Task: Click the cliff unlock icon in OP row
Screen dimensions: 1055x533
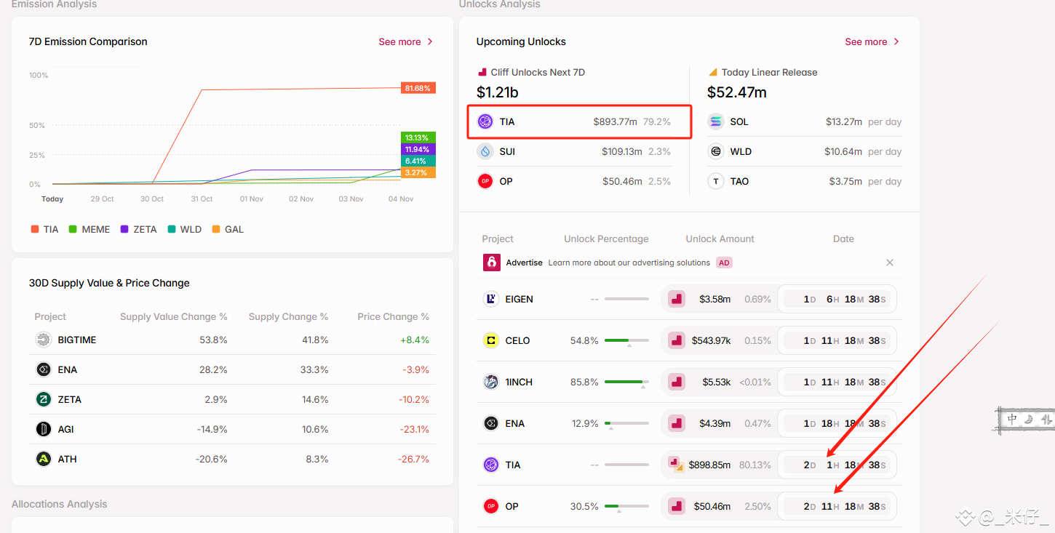Action: tap(677, 506)
